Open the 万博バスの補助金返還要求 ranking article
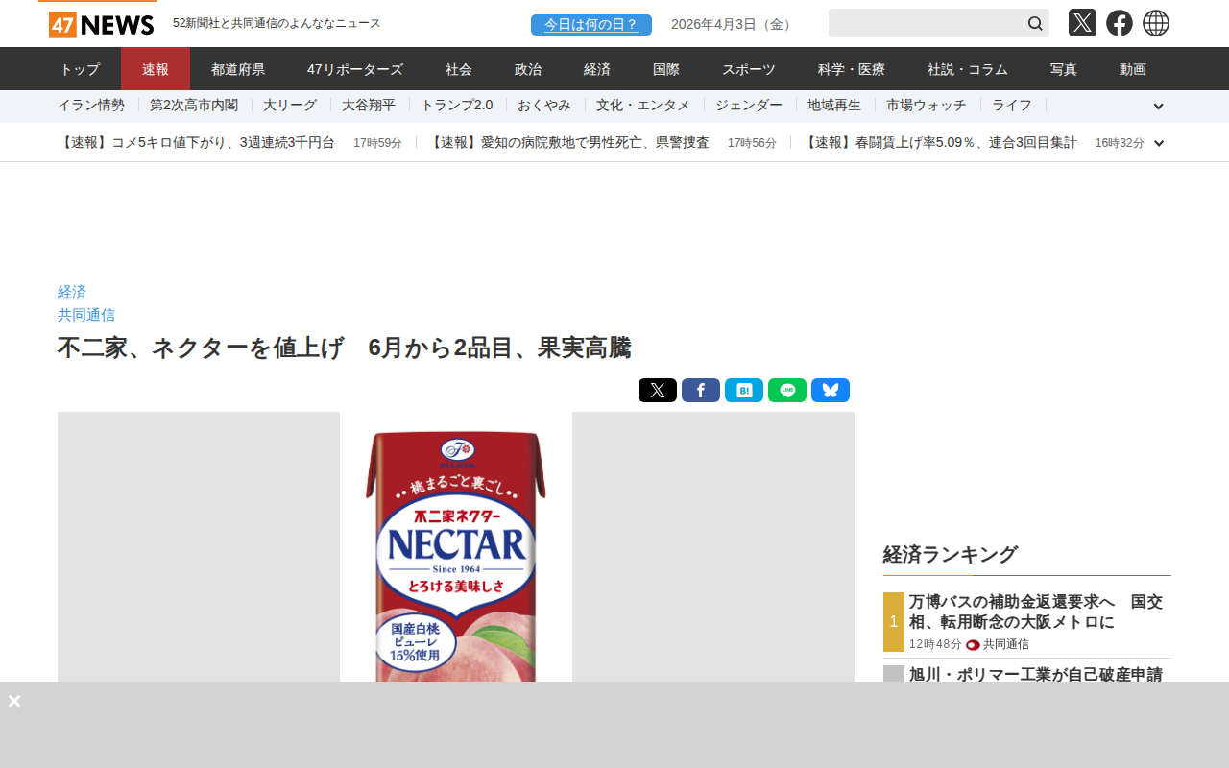The image size is (1229, 768). (1037, 612)
